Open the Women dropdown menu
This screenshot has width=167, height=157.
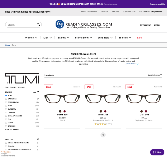click(x=31, y=38)
